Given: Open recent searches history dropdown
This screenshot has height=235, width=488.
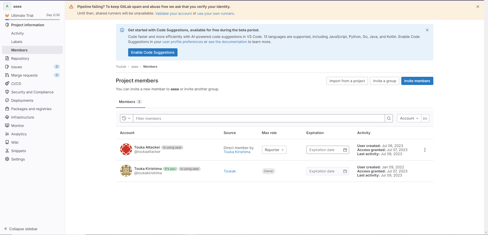Looking at the screenshot, I should coord(126,118).
